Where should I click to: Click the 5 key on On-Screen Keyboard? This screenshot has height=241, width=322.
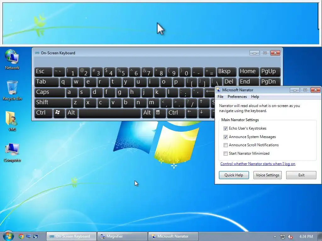tap(122, 72)
